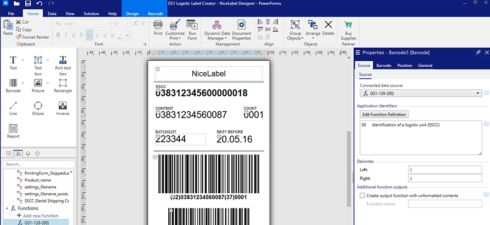This screenshot has height=225, width=490.
Task: Add a Report object
Action: coord(13,131)
